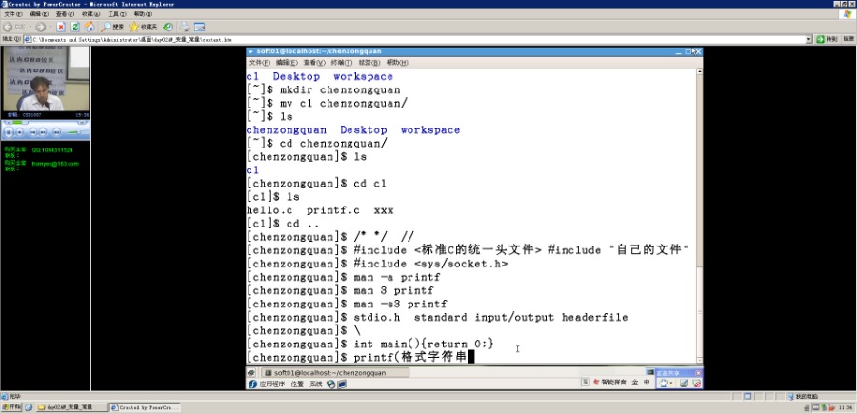
Task: Click the input method S icon
Action: (585, 383)
